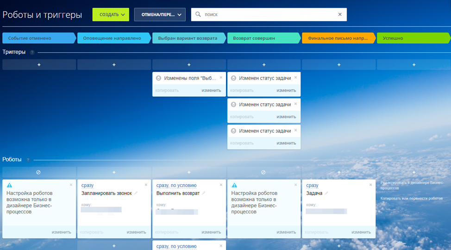Close the warning card under Возврат совершен
Viewport: 451px width, 250px height.
[x=296, y=185]
